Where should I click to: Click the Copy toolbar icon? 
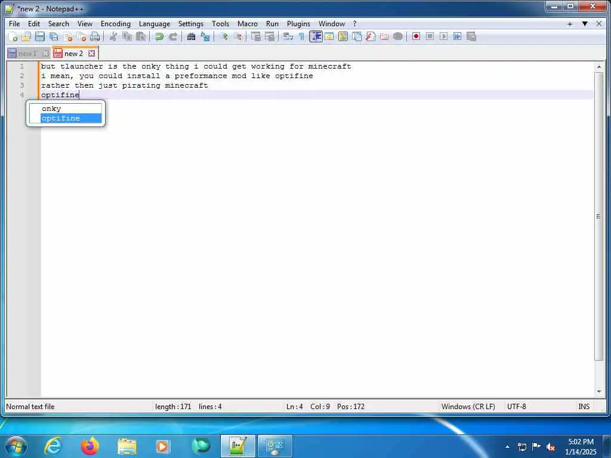[127, 36]
